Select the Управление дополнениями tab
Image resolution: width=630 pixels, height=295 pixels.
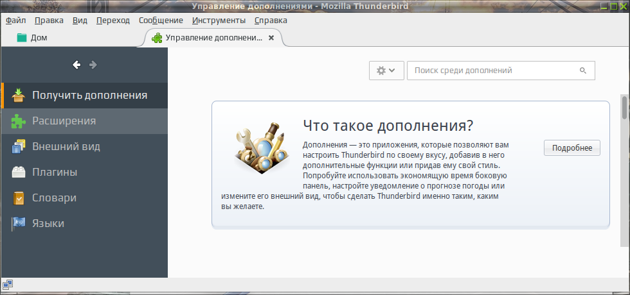213,38
